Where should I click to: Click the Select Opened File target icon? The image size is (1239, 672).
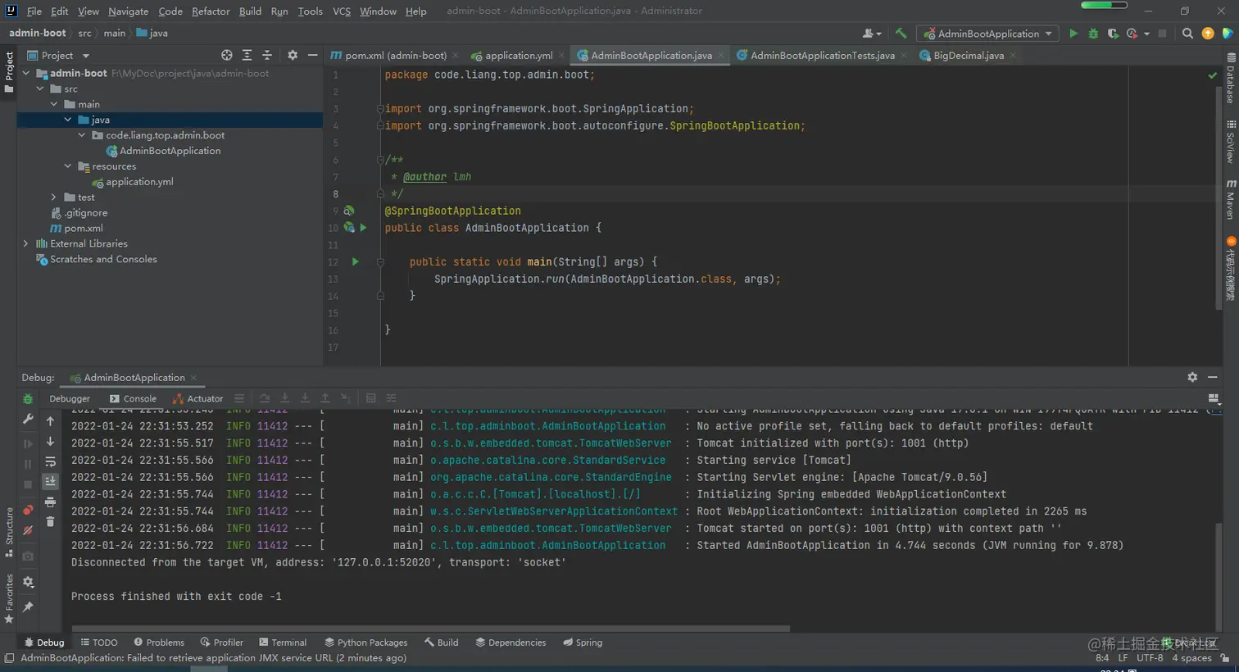click(x=227, y=55)
